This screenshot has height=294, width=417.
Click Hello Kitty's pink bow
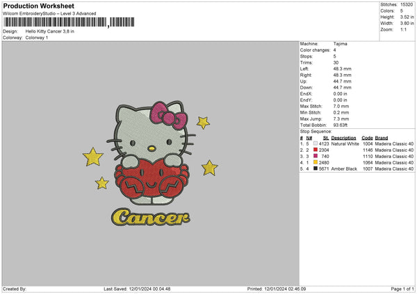[x=170, y=112]
